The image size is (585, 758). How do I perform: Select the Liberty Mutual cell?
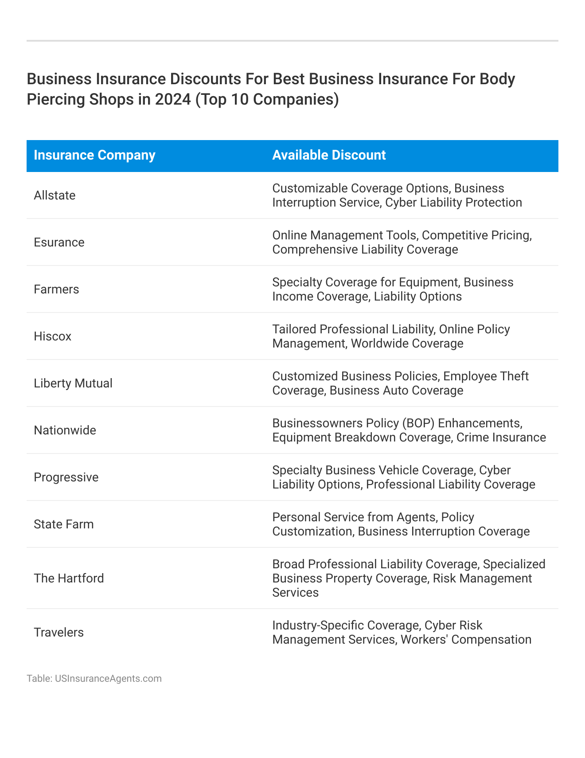(73, 383)
